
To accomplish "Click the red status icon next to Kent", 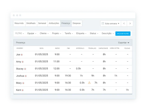I will point(23,90).
